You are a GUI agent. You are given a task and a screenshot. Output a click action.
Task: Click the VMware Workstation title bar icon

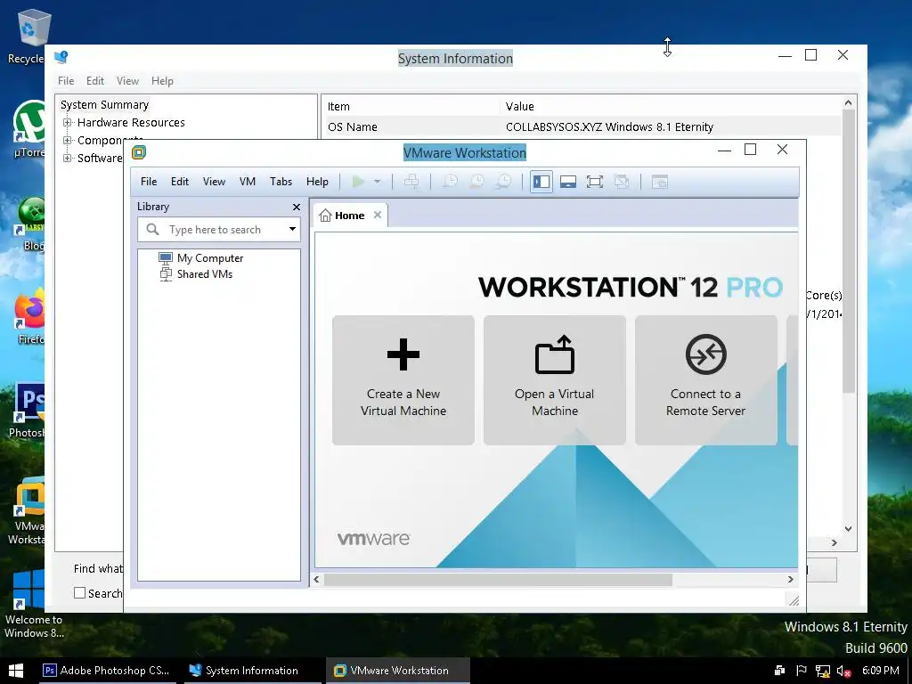tap(138, 152)
